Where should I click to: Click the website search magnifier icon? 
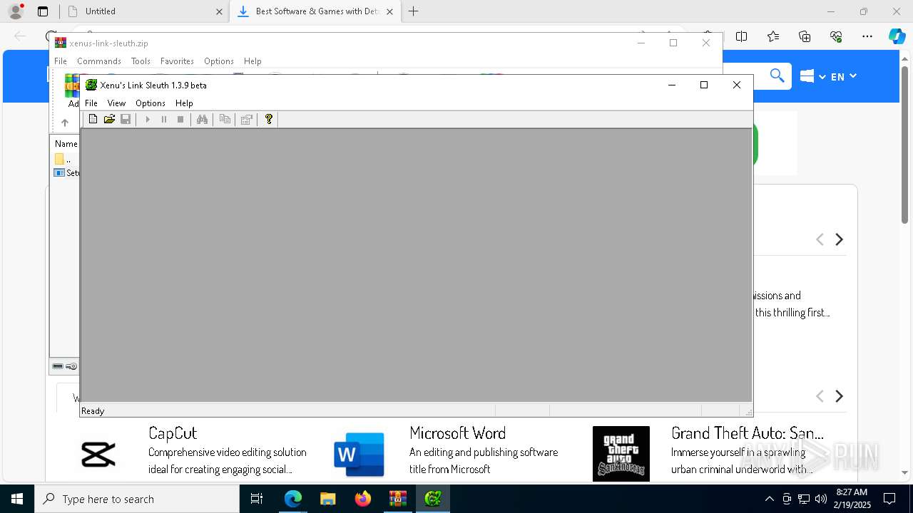(x=777, y=76)
